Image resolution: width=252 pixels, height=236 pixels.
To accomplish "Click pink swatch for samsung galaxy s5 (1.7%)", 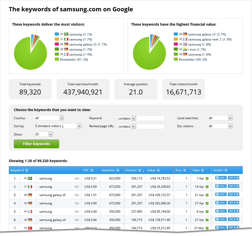I will tap(57, 44).
